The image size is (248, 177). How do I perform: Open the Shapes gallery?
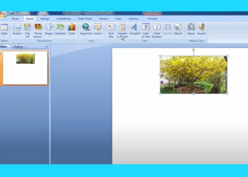pos(49,30)
